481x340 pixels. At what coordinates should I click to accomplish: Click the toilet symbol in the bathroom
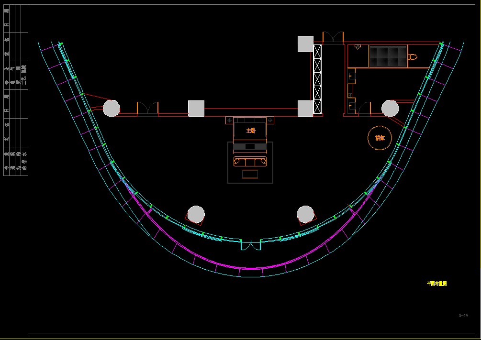coord(413,57)
